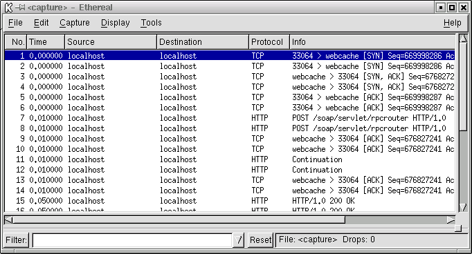Click the KDE window menu icon
The height and width of the screenshot is (254, 472).
9,7
